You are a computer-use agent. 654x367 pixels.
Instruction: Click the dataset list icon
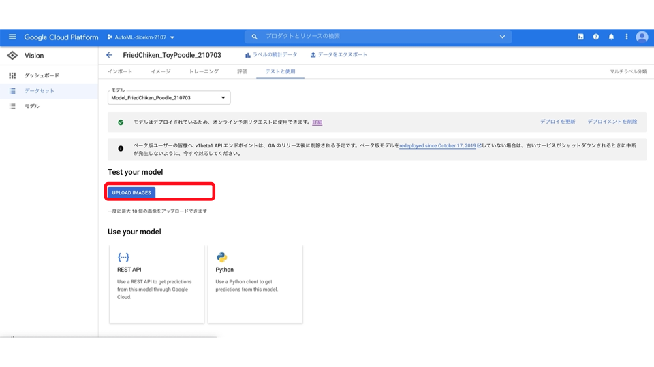(12, 90)
